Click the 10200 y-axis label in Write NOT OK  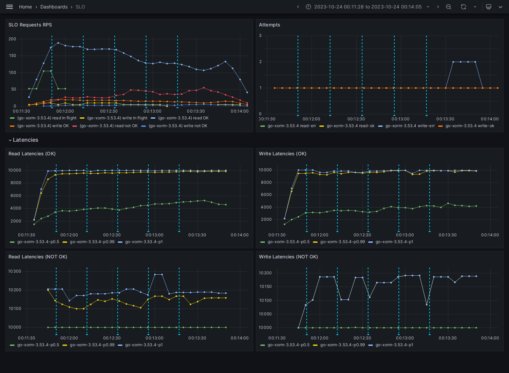pyautogui.click(x=265, y=273)
